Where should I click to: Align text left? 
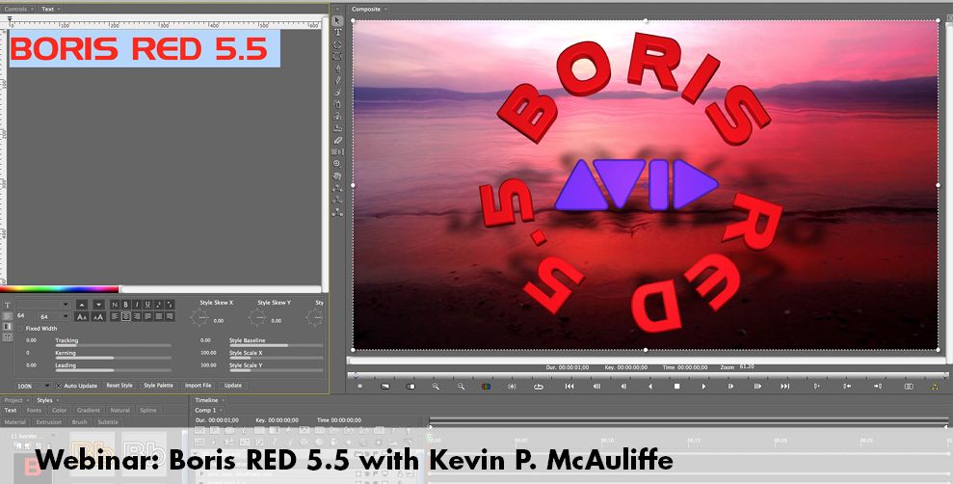click(x=115, y=317)
